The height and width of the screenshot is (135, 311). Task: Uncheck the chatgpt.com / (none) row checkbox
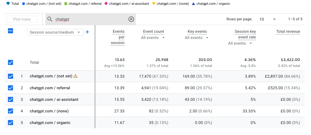click(10, 111)
